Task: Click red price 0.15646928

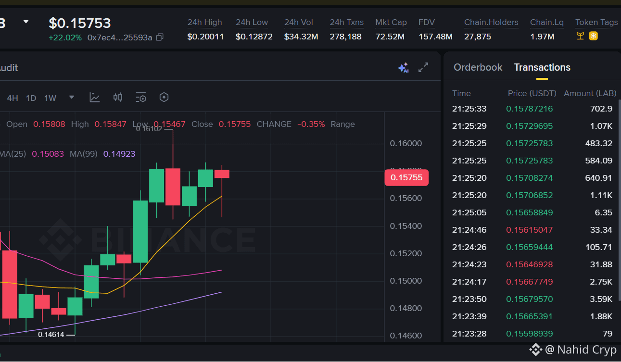Action: [529, 264]
